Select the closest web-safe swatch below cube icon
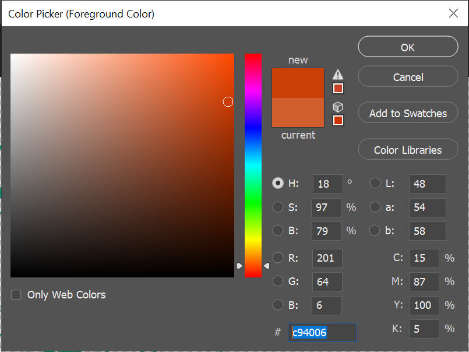Screen dimensions: 469x352 338,120
